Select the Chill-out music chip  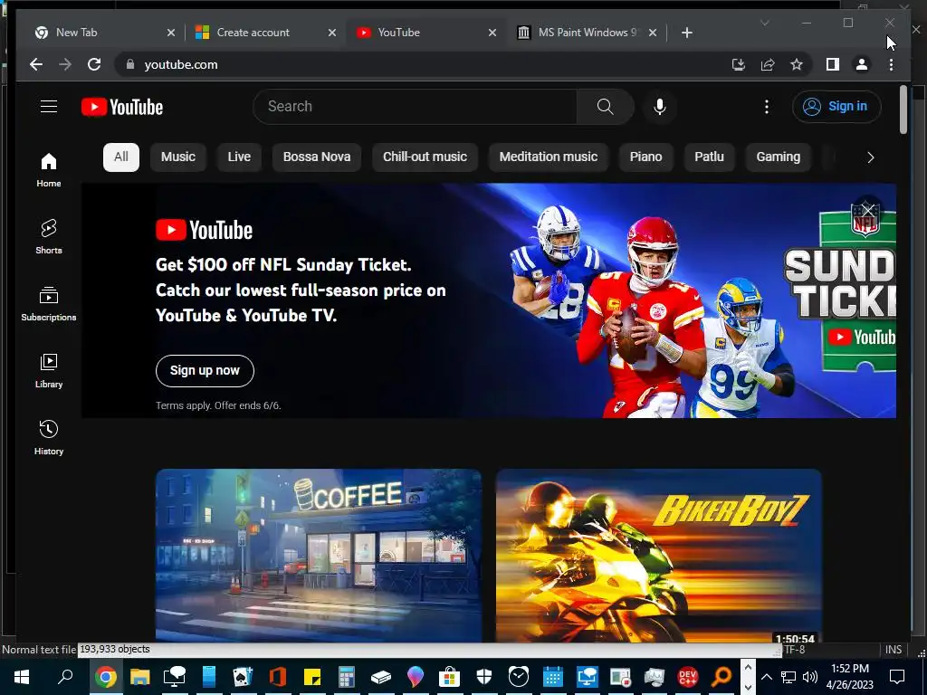coord(425,157)
